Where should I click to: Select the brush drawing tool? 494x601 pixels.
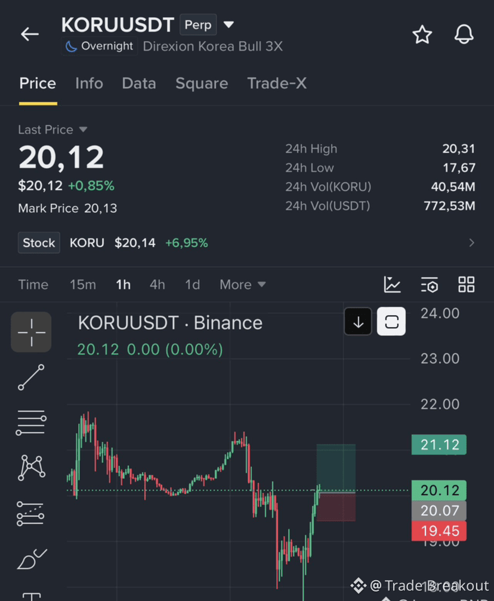point(32,559)
